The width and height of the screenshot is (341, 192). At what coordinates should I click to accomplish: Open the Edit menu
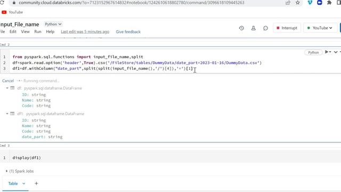[x=13, y=31]
